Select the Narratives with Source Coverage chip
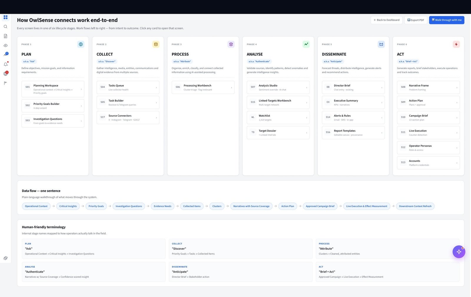 (x=251, y=206)
